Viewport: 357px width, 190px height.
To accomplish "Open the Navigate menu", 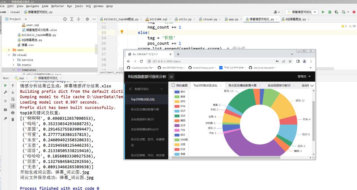I will coord(32,6).
